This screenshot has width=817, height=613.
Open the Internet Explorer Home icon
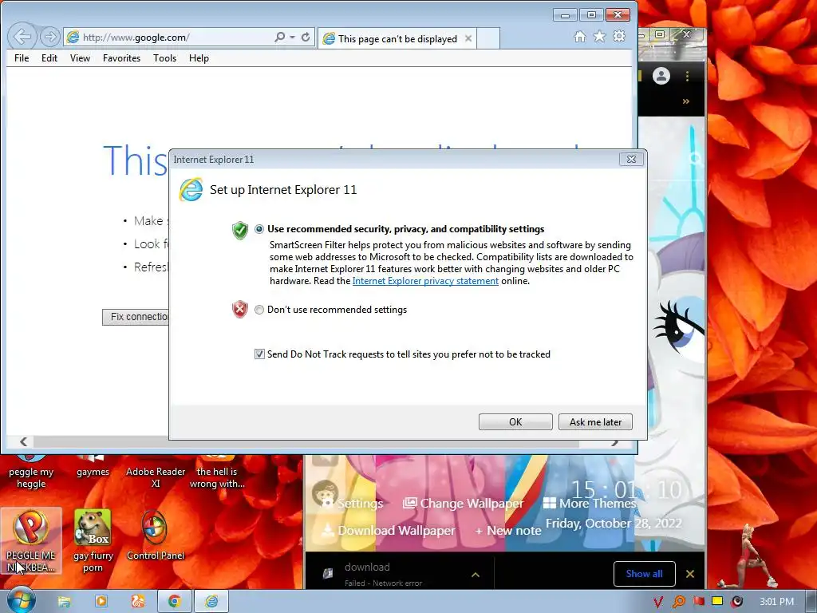(580, 37)
